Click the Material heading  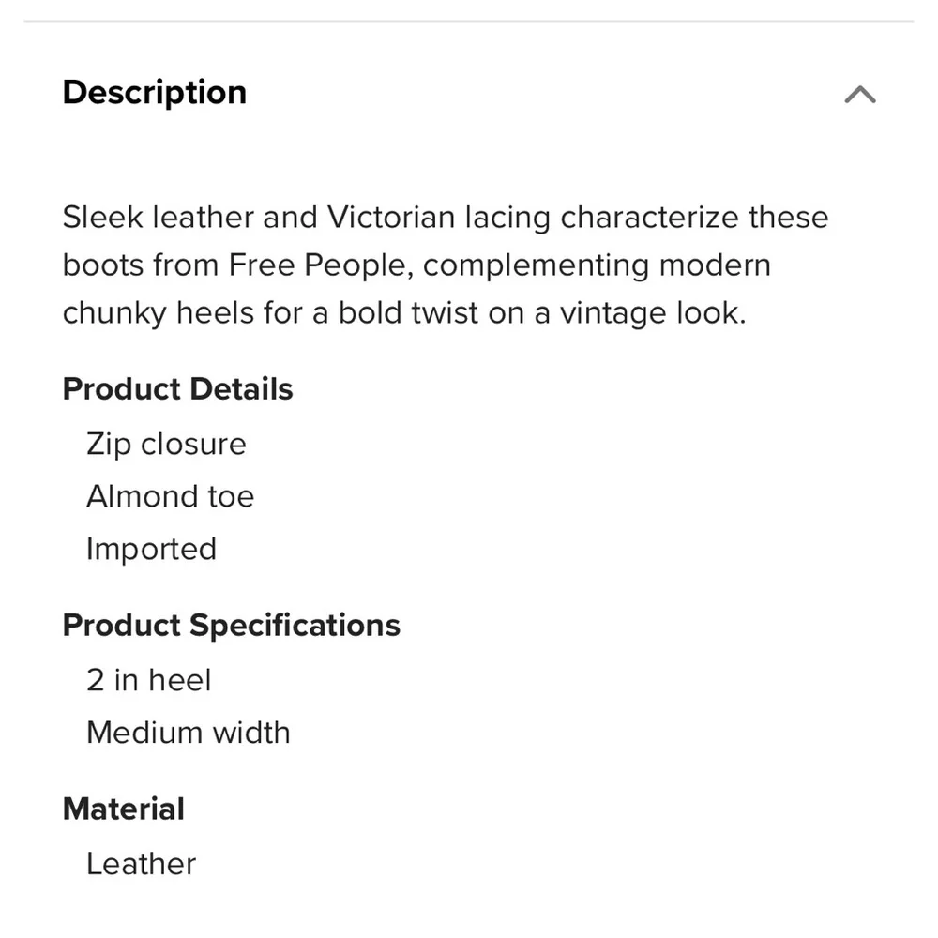tap(123, 809)
